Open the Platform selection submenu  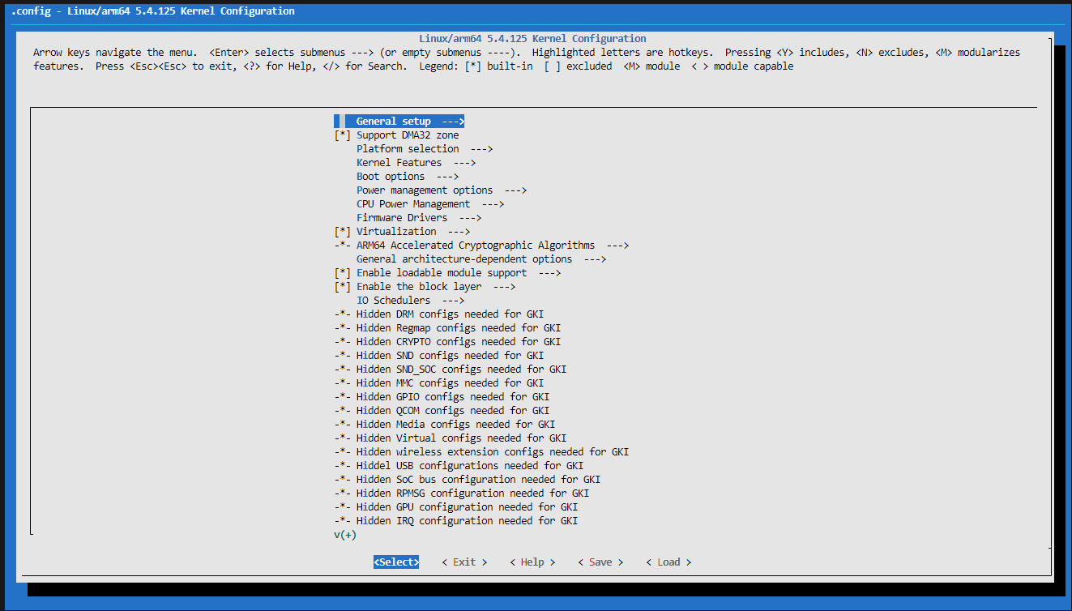pos(425,149)
